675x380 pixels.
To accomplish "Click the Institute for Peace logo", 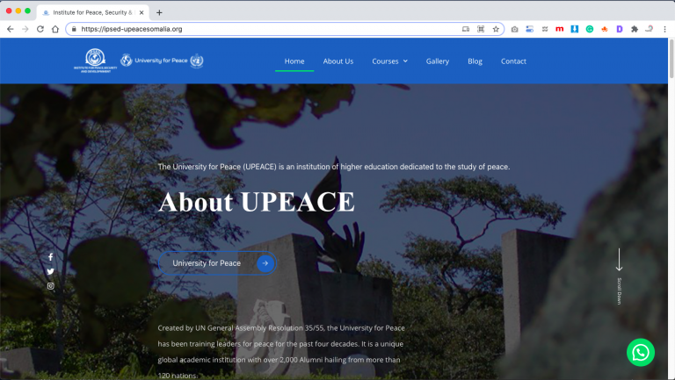I will coord(95,61).
